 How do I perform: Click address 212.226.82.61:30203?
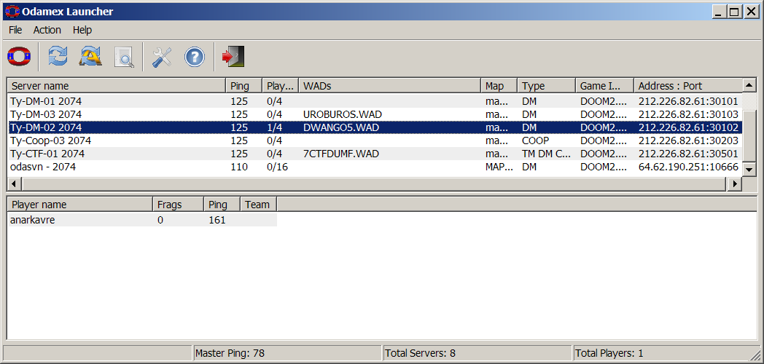690,141
